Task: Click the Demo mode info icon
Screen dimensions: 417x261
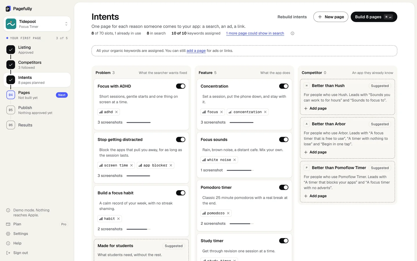Action: coord(8,210)
